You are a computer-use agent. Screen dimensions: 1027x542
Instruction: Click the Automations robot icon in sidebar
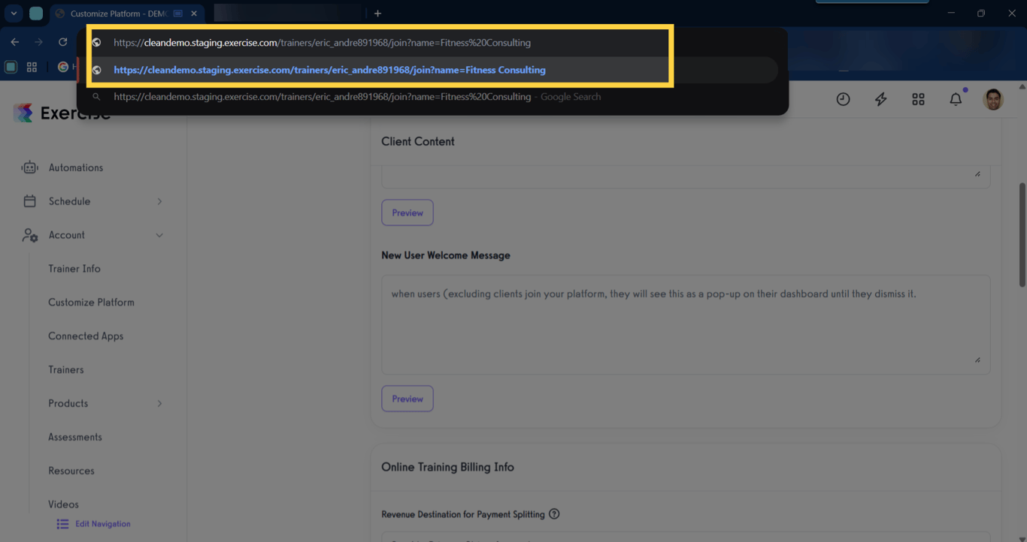point(29,167)
